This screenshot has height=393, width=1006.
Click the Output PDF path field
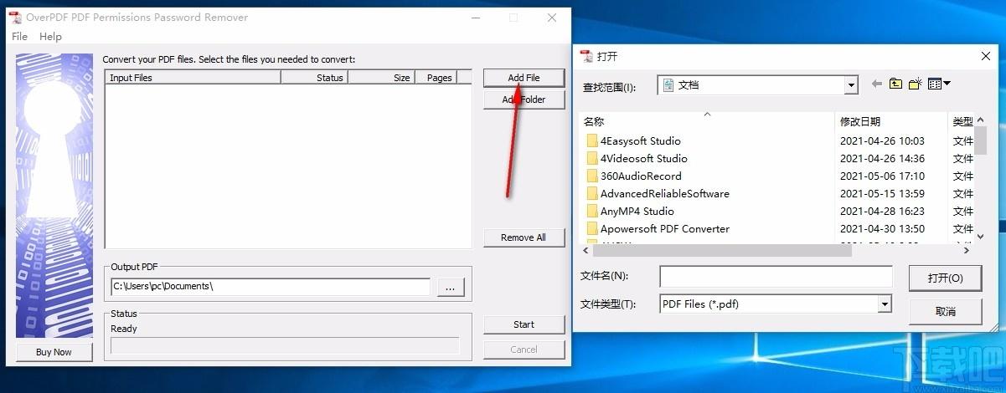tap(270, 287)
